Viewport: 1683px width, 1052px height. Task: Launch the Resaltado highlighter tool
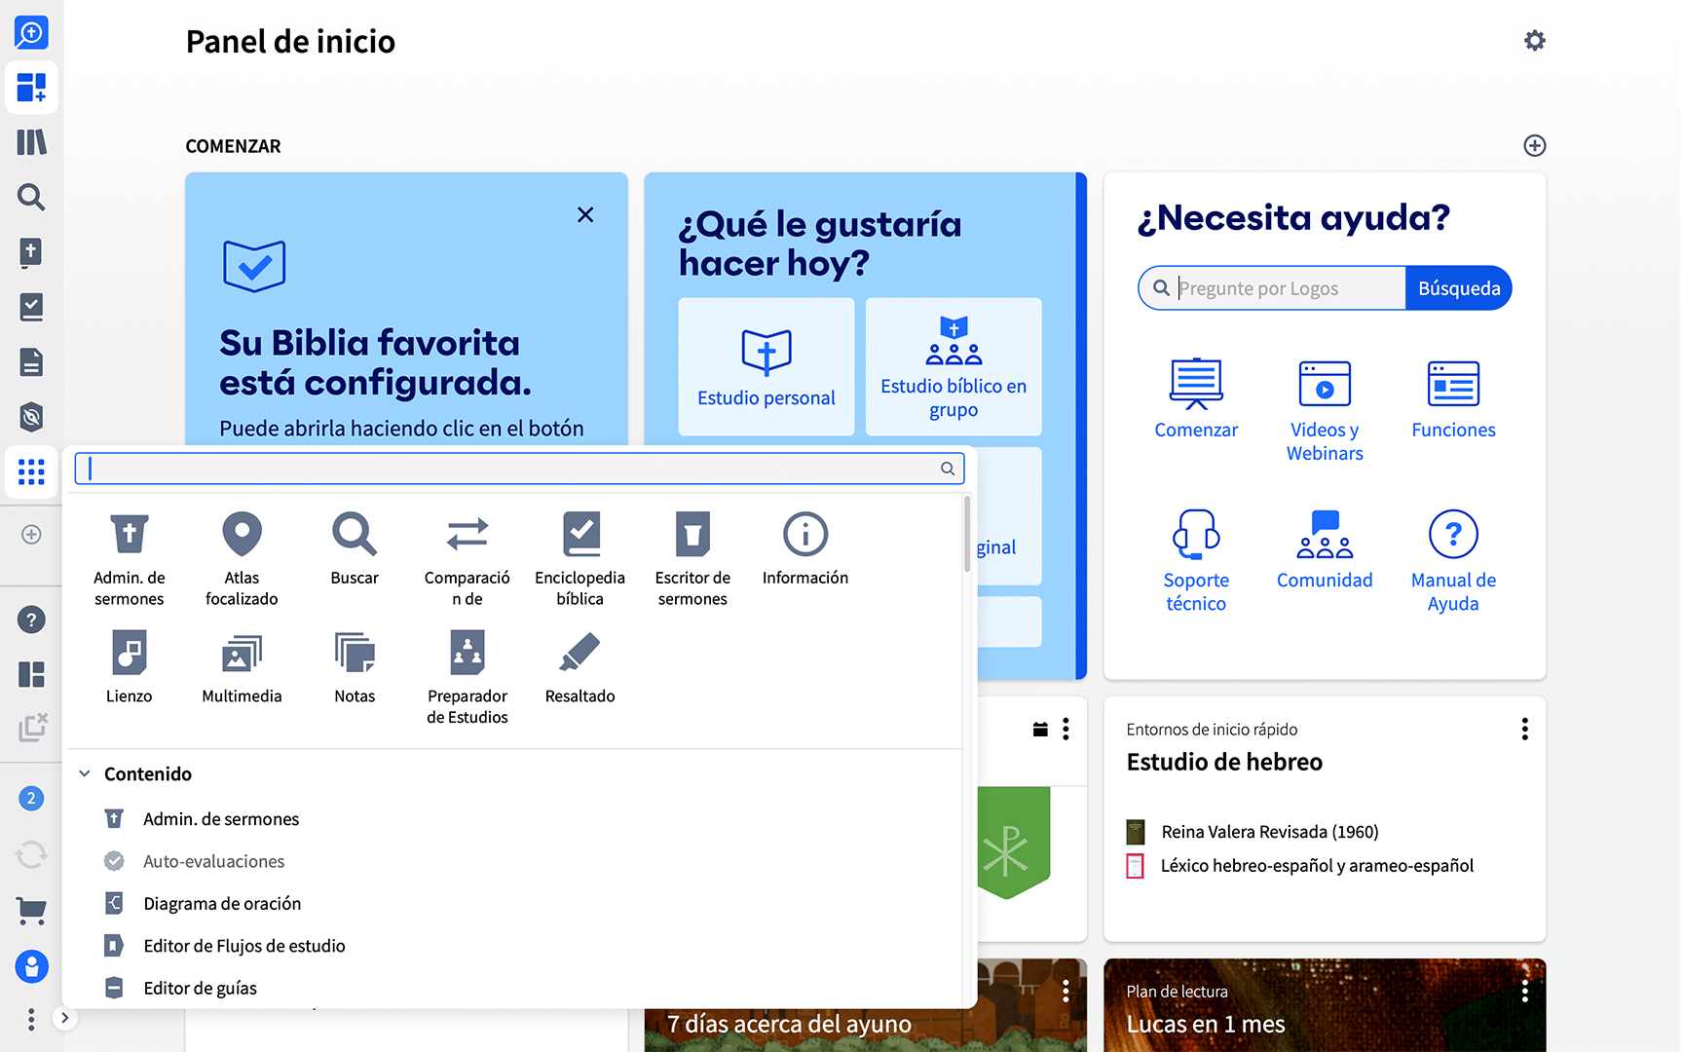[x=580, y=666]
